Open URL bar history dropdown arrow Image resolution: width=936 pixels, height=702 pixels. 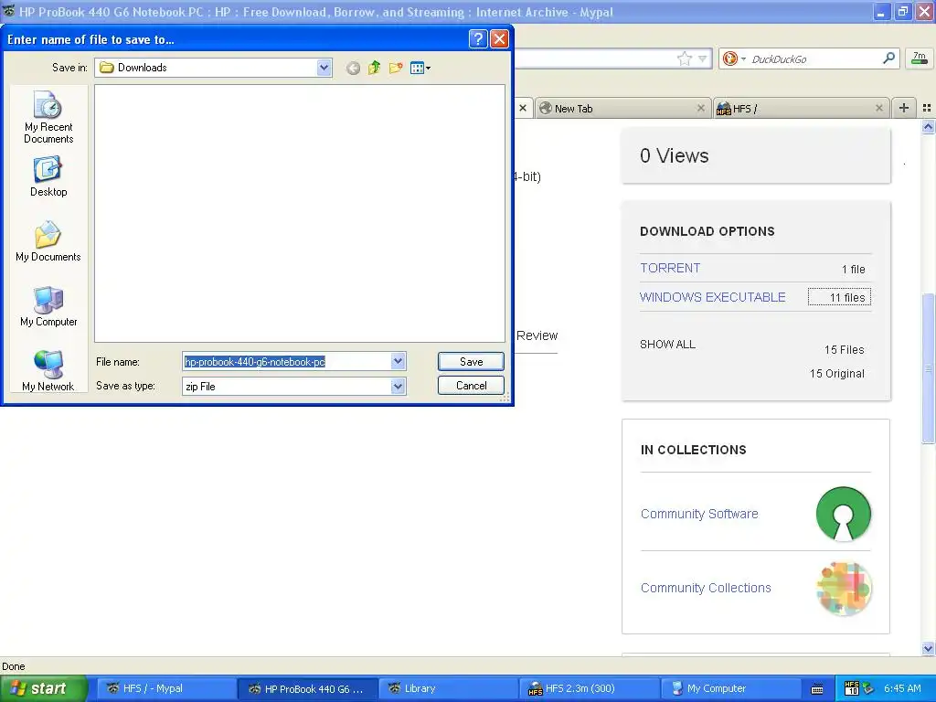[x=703, y=58]
